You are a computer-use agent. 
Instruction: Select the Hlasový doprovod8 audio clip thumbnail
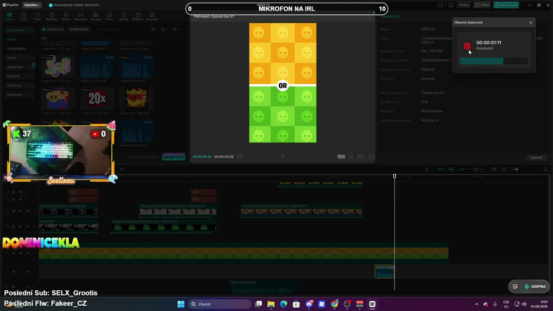click(98, 67)
